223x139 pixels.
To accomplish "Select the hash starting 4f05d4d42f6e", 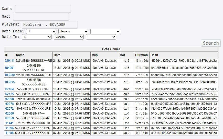I will [184, 61].
